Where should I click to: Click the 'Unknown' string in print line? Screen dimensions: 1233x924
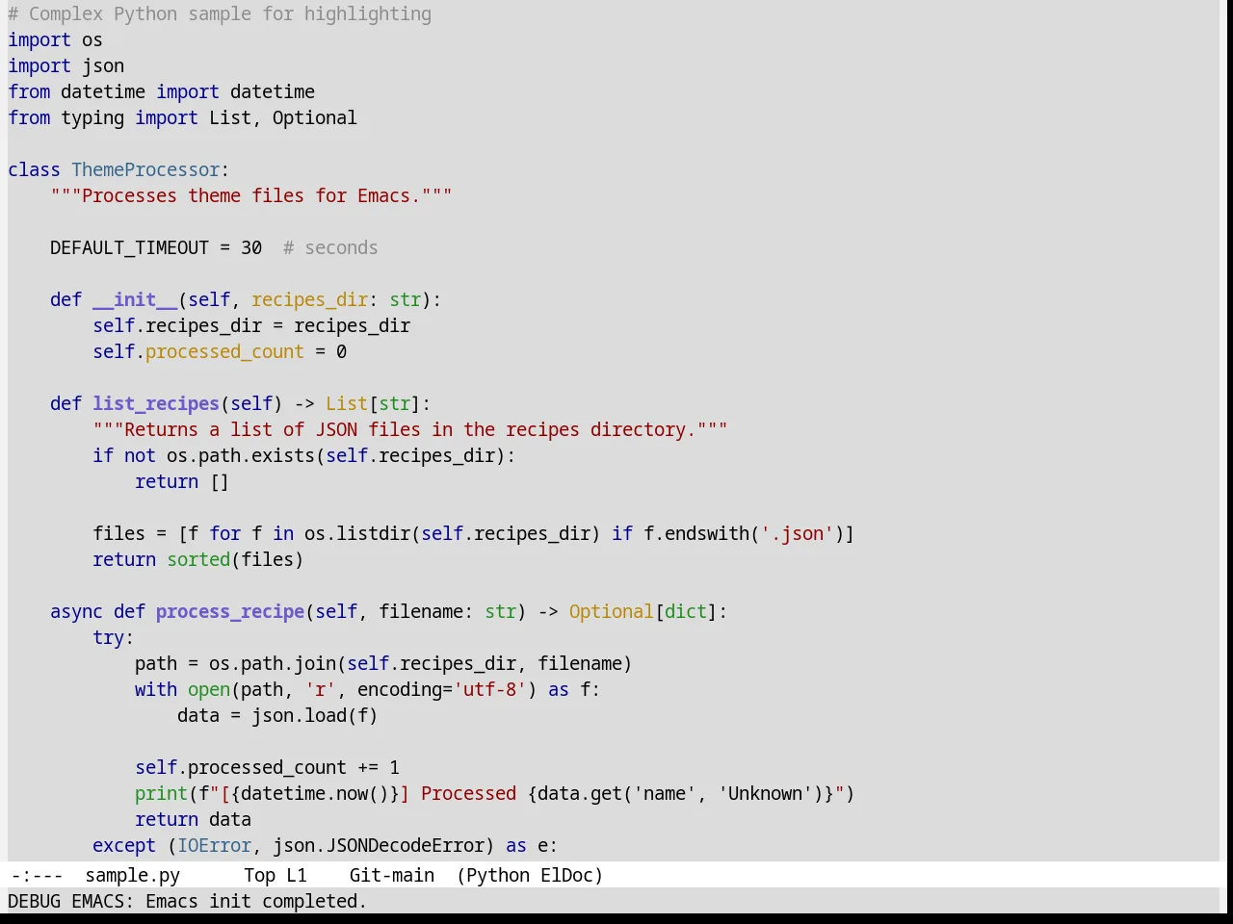pyautogui.click(x=765, y=793)
